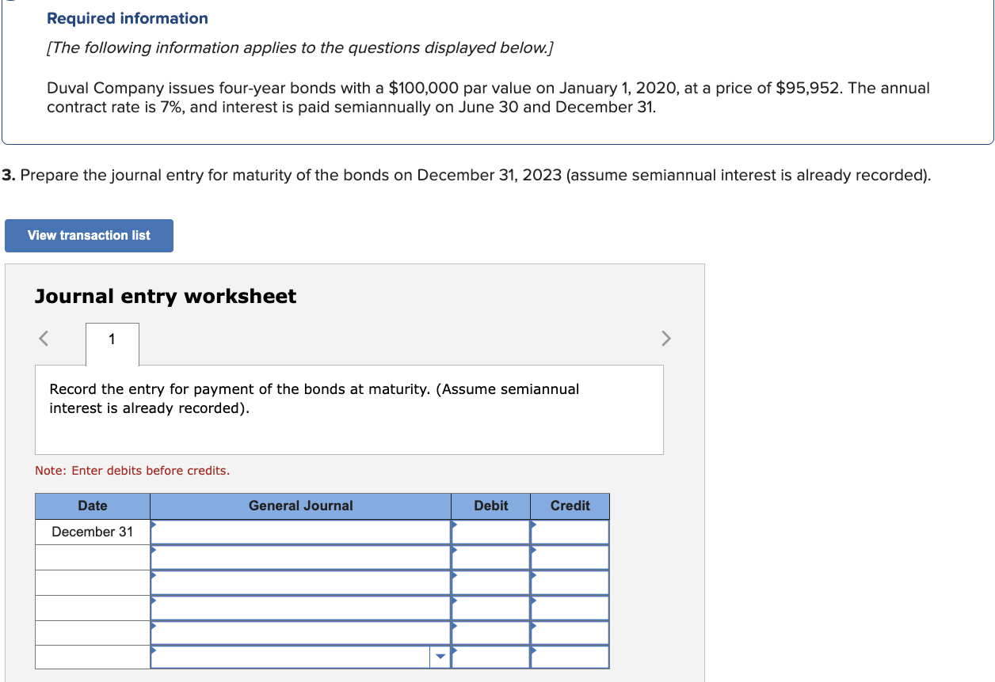The height and width of the screenshot is (682, 995).
Task: Click fourth row Credit cell
Action: [x=570, y=608]
